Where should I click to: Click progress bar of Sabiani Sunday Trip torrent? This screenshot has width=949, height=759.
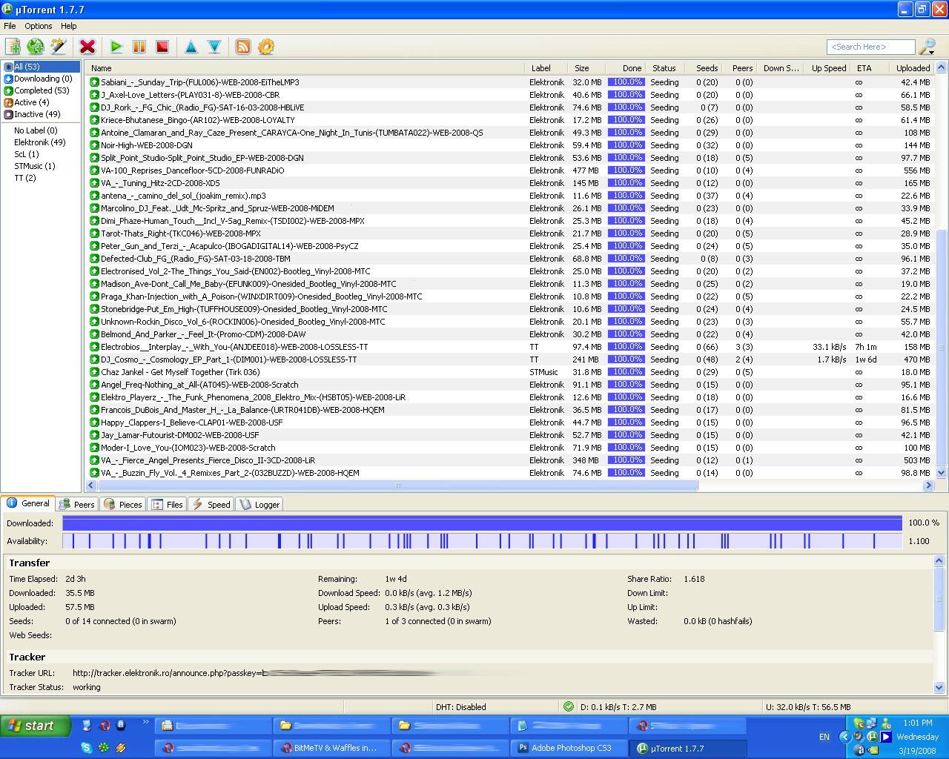point(626,82)
